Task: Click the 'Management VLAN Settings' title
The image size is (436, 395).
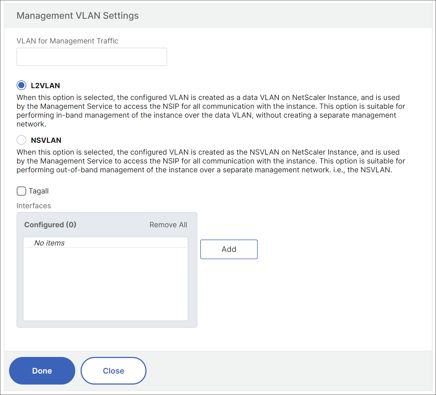Action: click(78, 16)
